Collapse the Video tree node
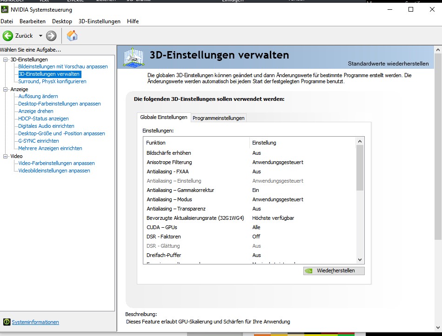The height and width of the screenshot is (336, 442). (5, 156)
